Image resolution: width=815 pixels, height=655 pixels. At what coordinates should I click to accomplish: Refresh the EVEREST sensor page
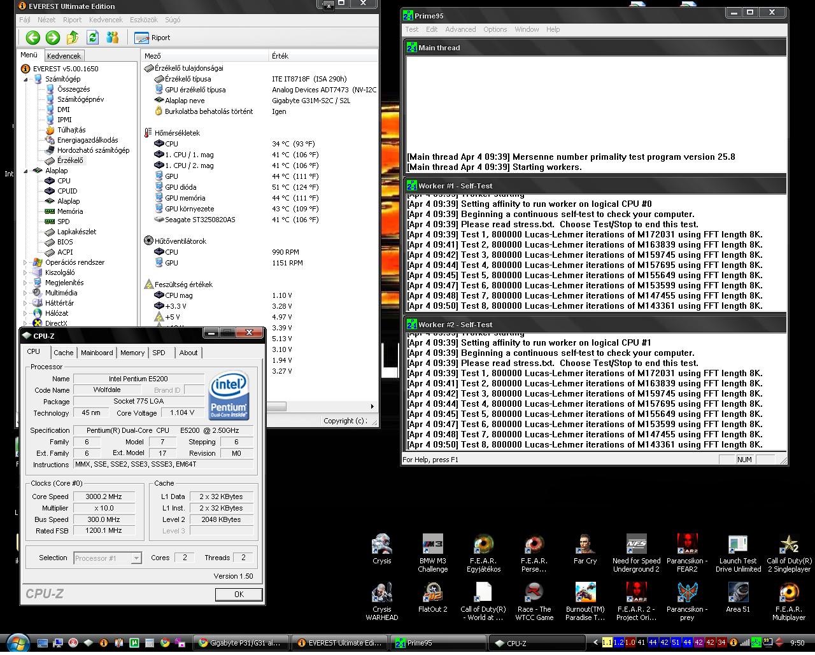[x=93, y=38]
